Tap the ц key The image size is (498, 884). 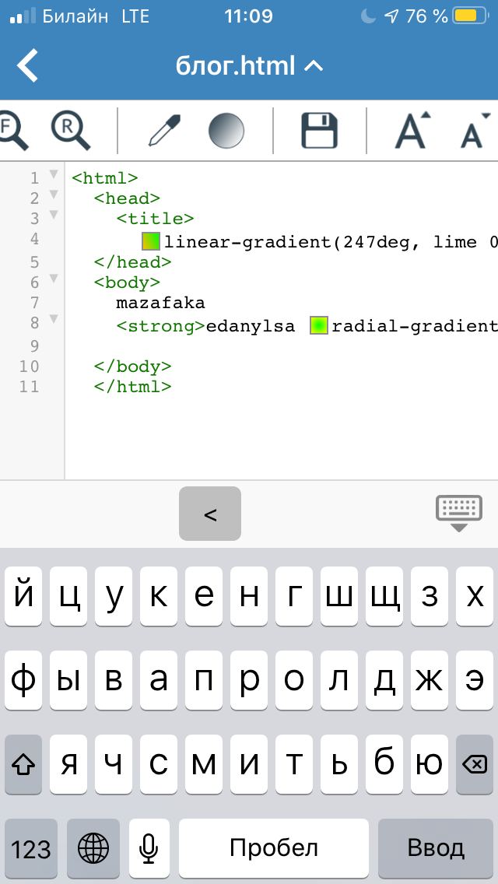point(68,596)
